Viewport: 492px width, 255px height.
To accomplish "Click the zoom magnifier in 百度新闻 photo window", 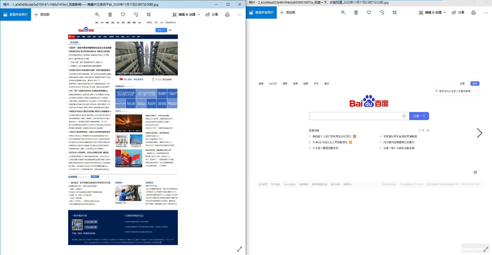I will point(97,15).
